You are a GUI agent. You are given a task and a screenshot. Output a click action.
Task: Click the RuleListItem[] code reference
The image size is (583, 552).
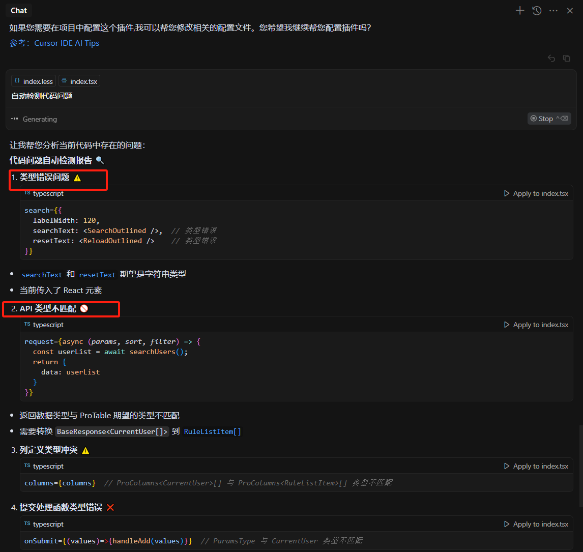click(x=212, y=431)
